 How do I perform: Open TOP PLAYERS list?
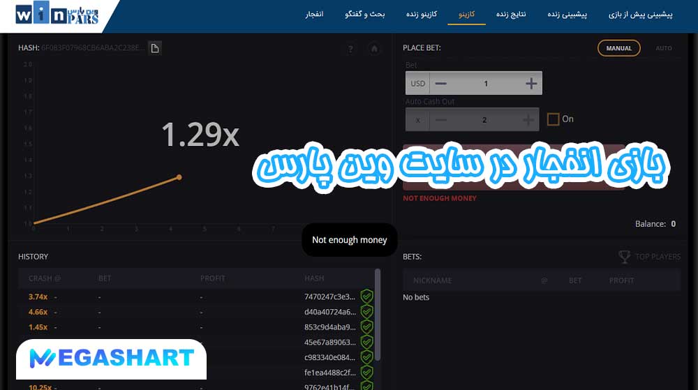(658, 257)
